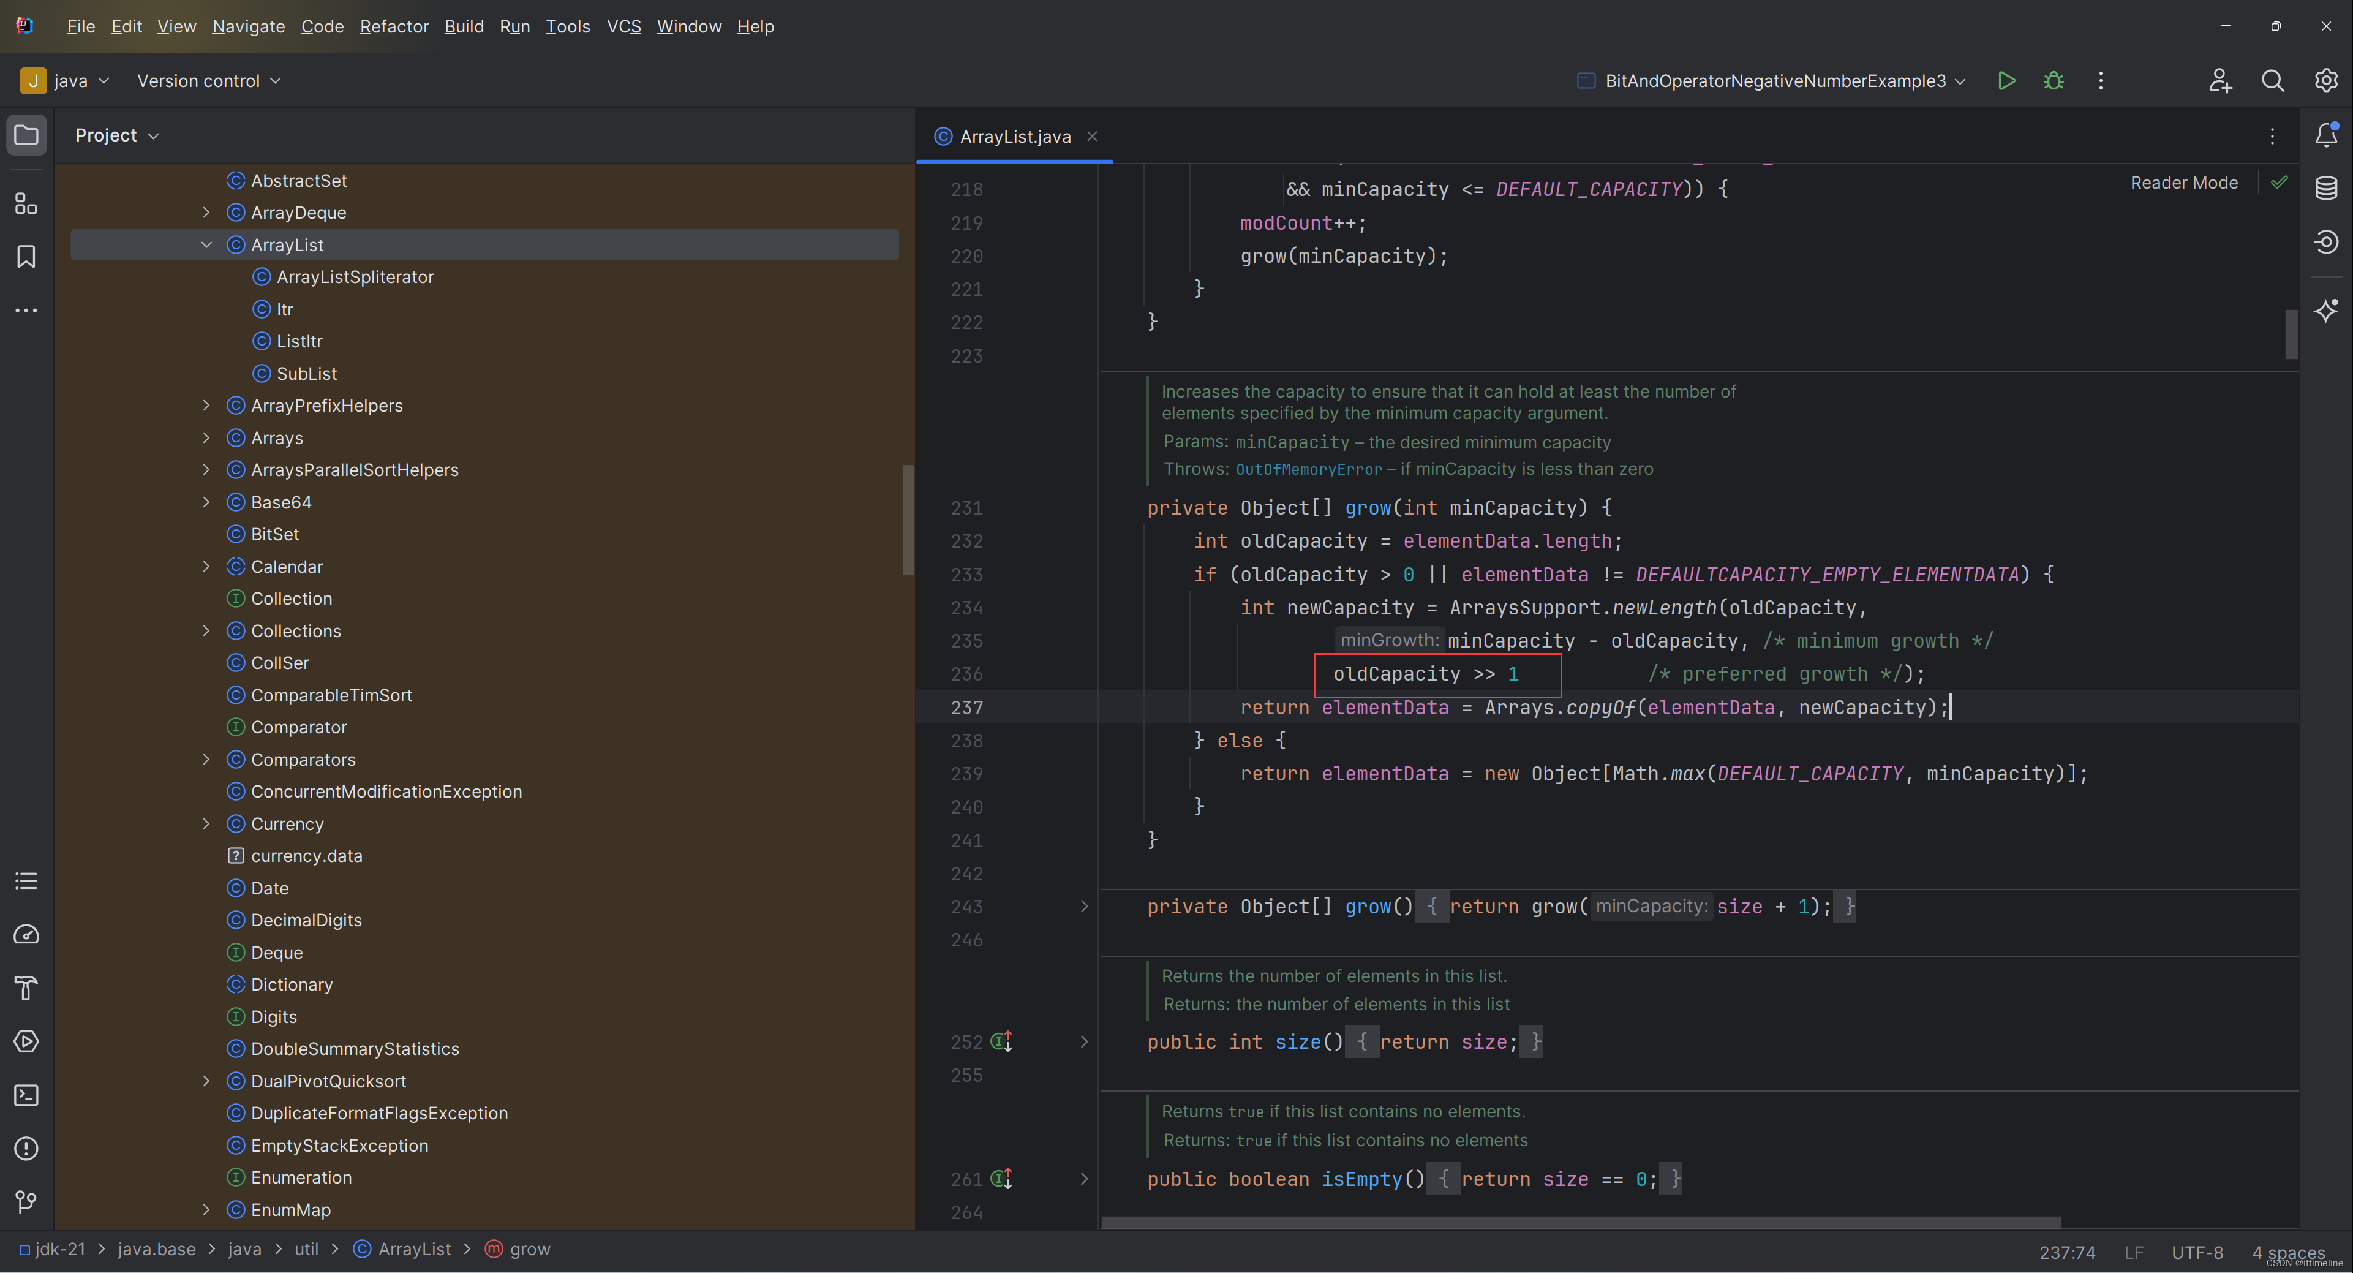This screenshot has height=1273, width=2353.
Task: Open the Notifications bell
Action: [2327, 135]
